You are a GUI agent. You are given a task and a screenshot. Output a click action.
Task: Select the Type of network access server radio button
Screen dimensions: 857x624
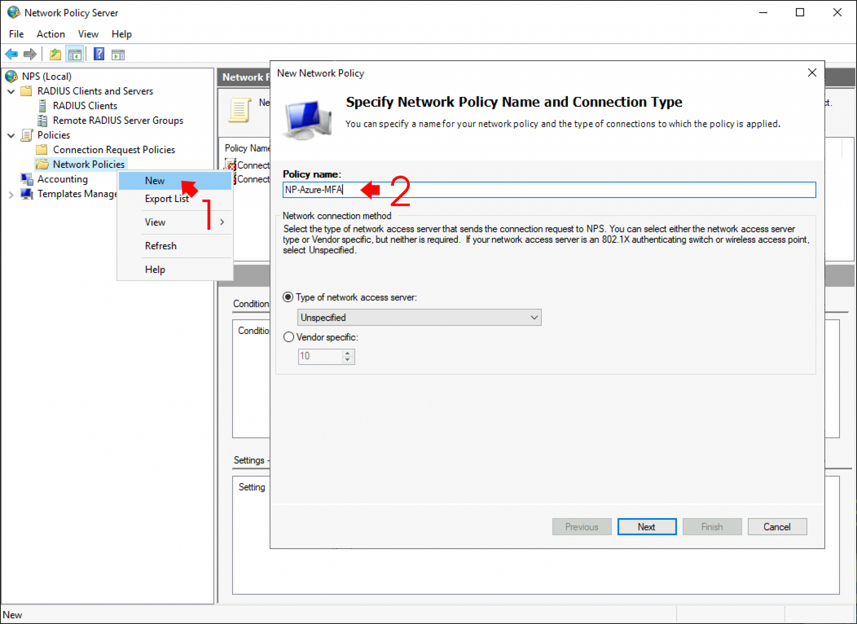click(x=288, y=297)
